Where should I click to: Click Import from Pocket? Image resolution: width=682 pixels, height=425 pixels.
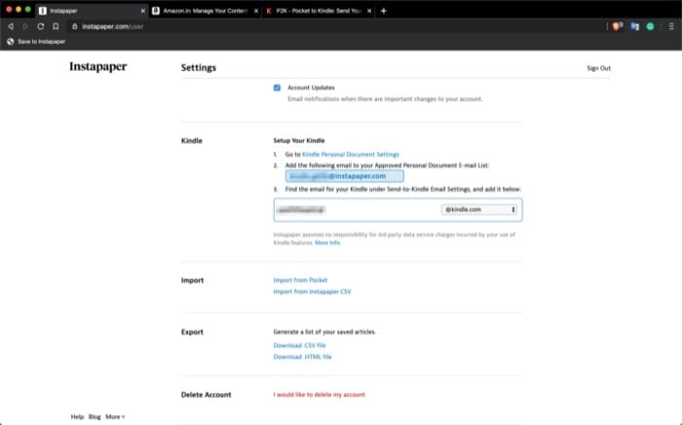point(300,280)
